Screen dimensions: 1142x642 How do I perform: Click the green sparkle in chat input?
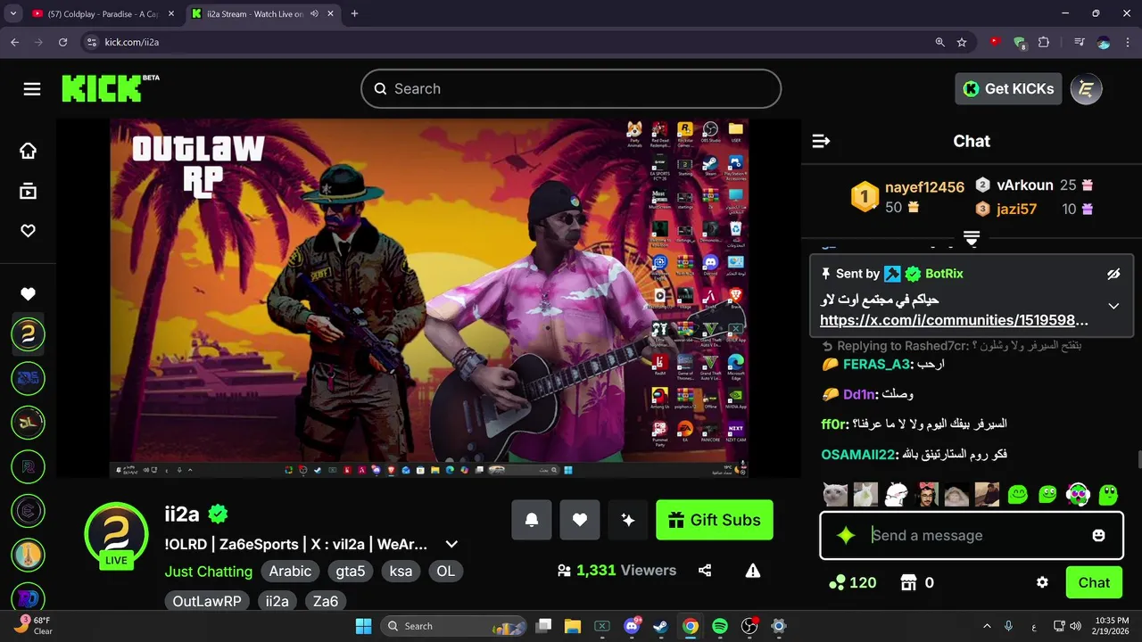coord(846,535)
